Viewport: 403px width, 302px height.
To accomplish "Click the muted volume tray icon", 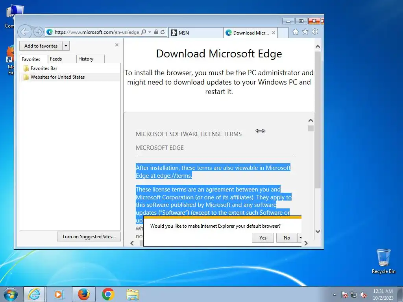I will coord(363,295).
